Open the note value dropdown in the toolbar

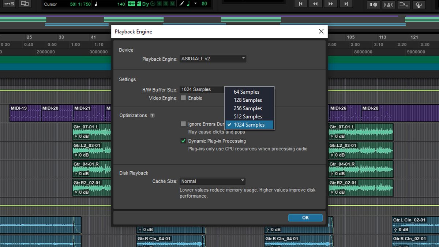[195, 4]
